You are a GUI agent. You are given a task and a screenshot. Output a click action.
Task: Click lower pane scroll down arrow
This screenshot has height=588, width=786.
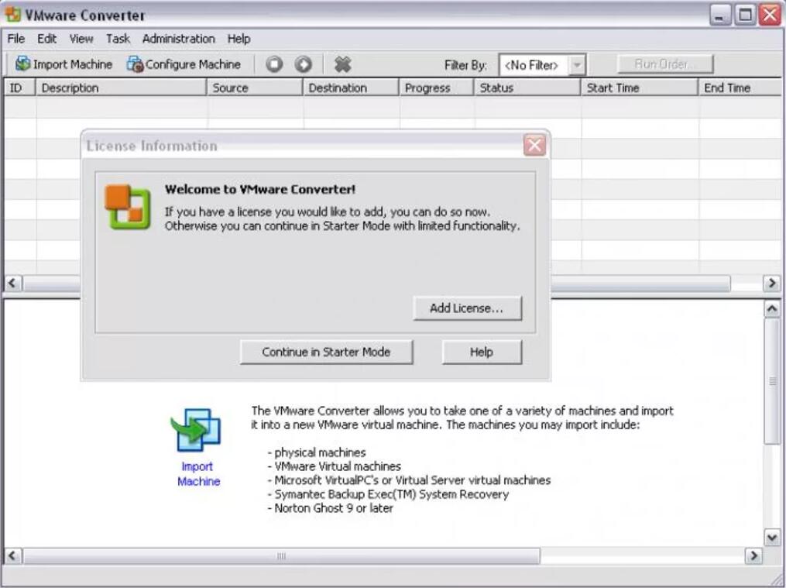(772, 538)
